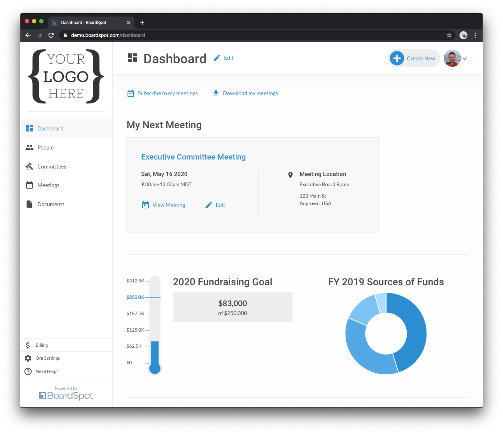This screenshot has height=434, width=503.
Task: Select the Documents file icon
Action: tap(29, 204)
